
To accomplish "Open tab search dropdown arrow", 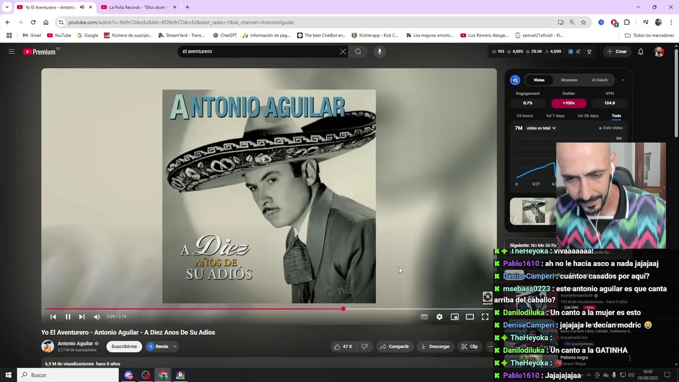I will (7, 7).
